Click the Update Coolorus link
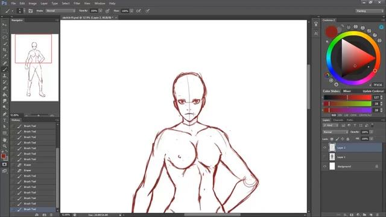 pos(373,91)
